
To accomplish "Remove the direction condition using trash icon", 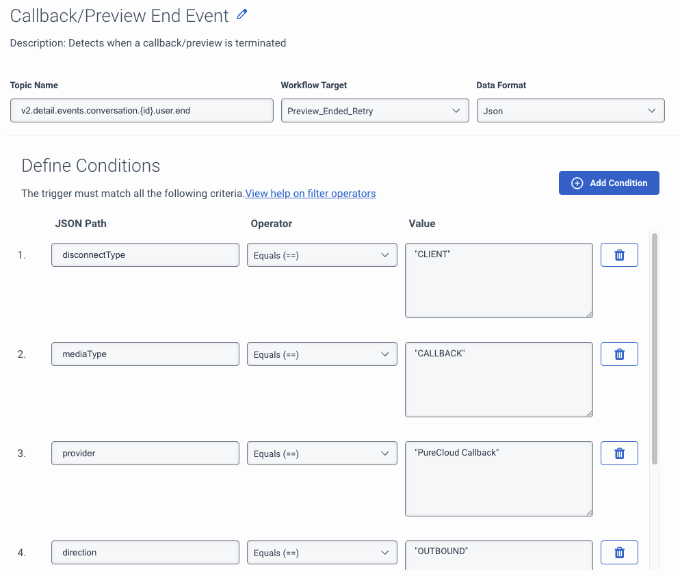I will click(x=619, y=553).
